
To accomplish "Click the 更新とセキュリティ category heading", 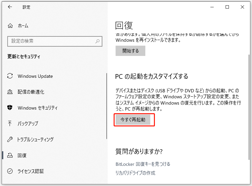I will (x=24, y=56).
